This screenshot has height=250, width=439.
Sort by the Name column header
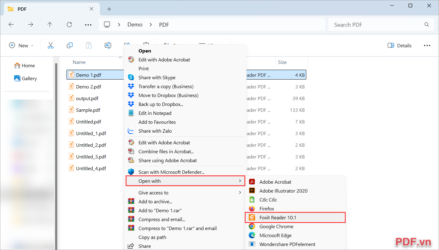click(x=79, y=62)
